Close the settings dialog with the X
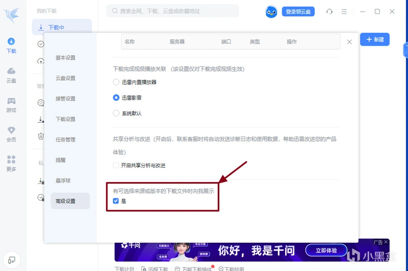Viewport: 408px width, 271px height. coord(349,42)
